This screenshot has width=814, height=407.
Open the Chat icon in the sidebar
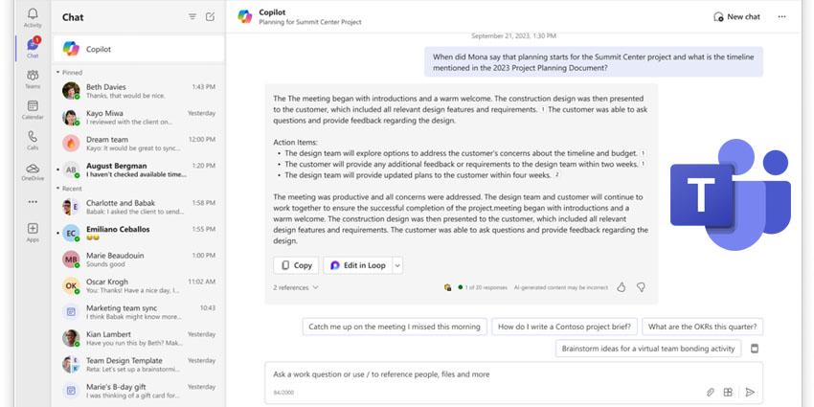33,44
